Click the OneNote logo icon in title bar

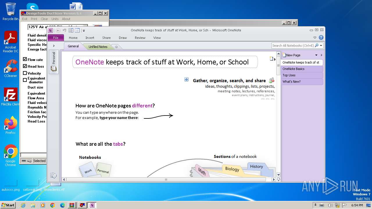51,30
